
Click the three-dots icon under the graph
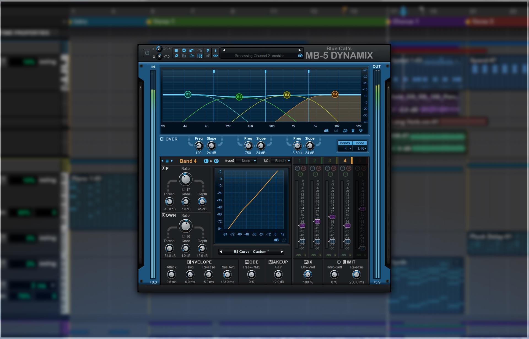[x=361, y=131]
